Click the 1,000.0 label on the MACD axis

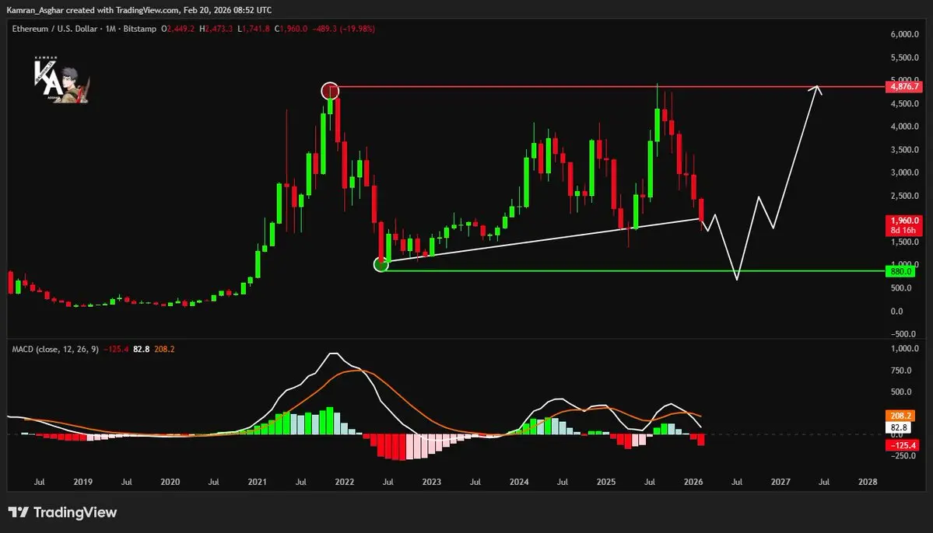pos(904,349)
